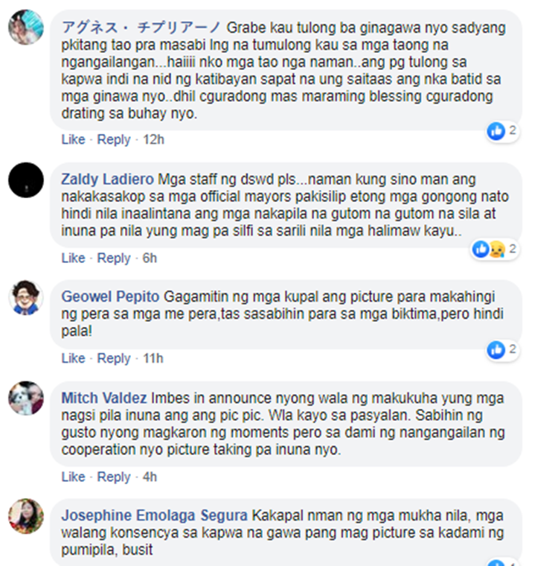Open reactions on Zaldy Ladiero's comment
Viewport: 558px width, 566px height.
click(496, 249)
